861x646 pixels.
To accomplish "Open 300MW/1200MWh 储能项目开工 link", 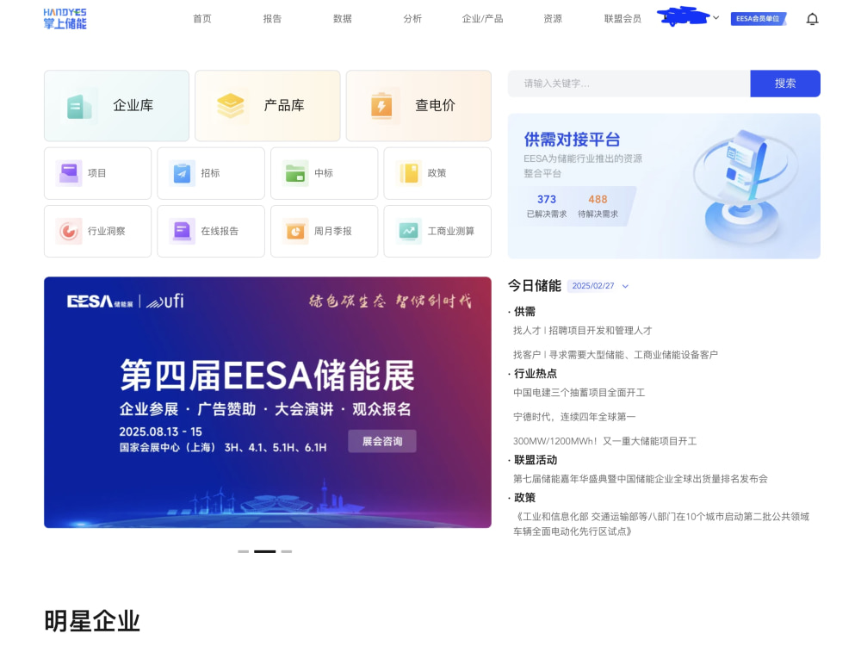I will pyautogui.click(x=605, y=441).
